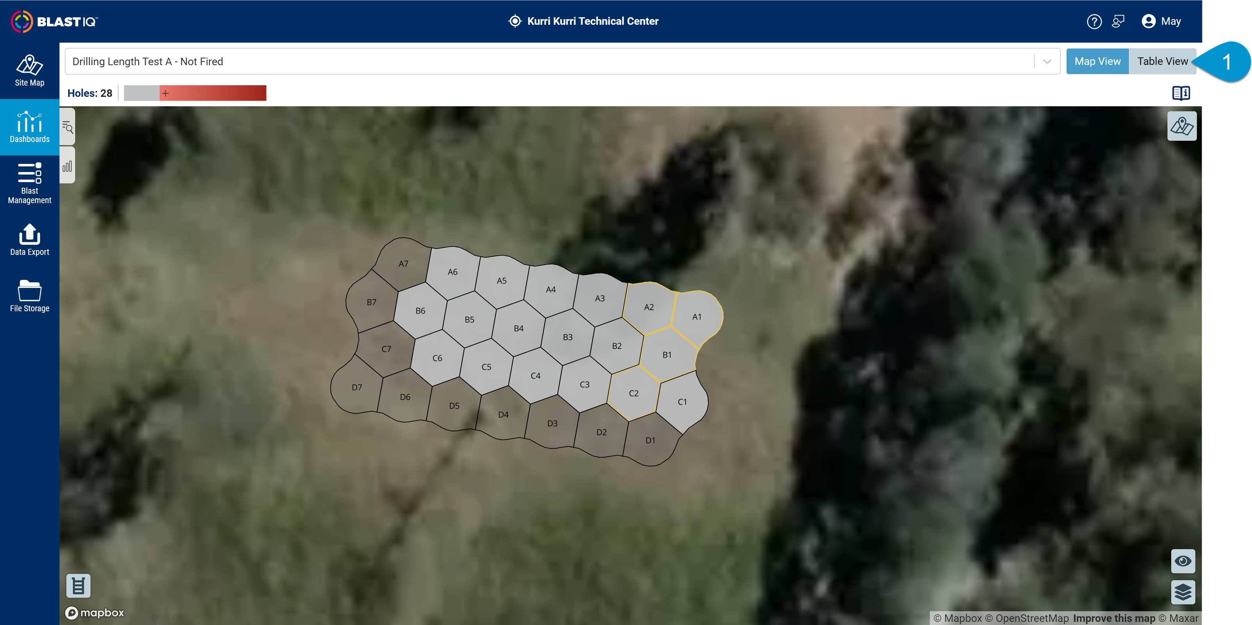
Task: Click the ruler button at the map's bottom left
Action: click(78, 586)
